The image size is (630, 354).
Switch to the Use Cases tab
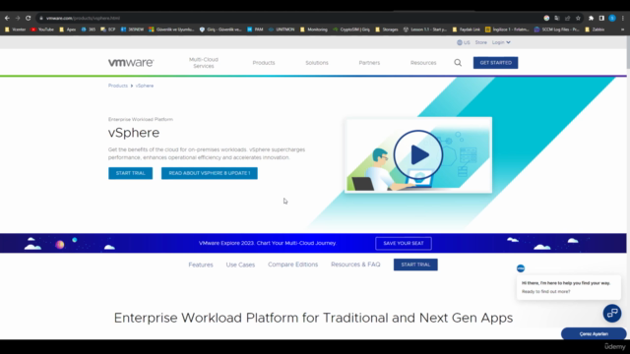(x=240, y=265)
